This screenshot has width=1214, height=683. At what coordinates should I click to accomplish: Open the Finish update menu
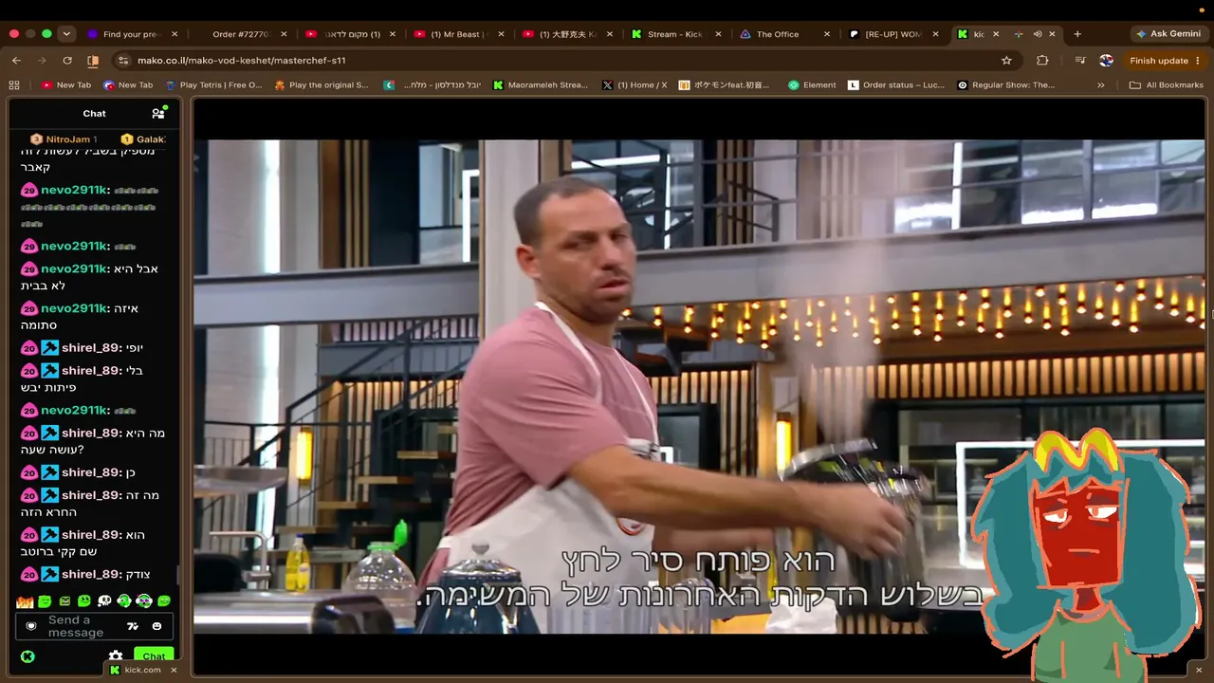(x=1165, y=60)
